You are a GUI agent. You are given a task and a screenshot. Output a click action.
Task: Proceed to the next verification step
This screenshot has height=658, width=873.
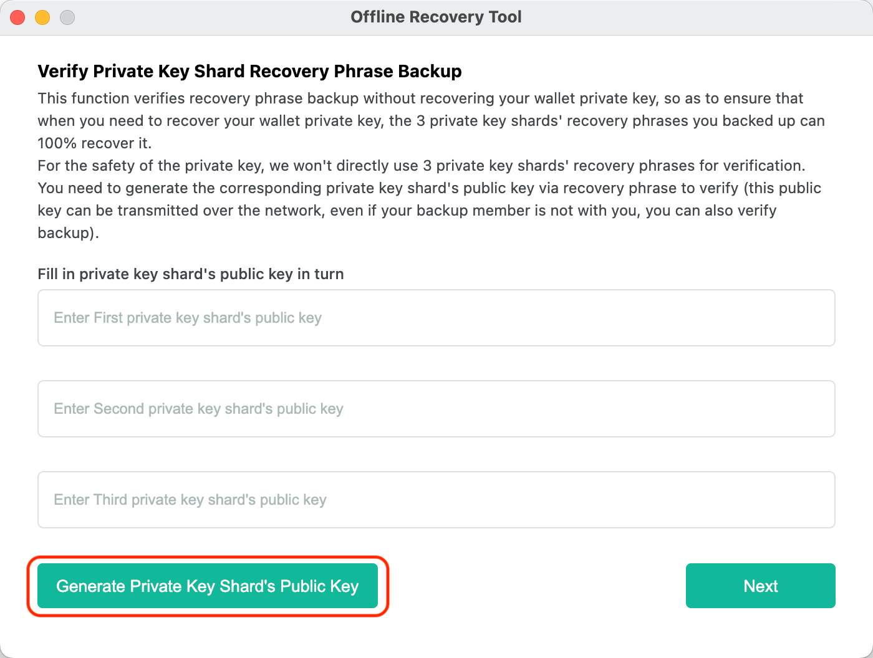(760, 586)
